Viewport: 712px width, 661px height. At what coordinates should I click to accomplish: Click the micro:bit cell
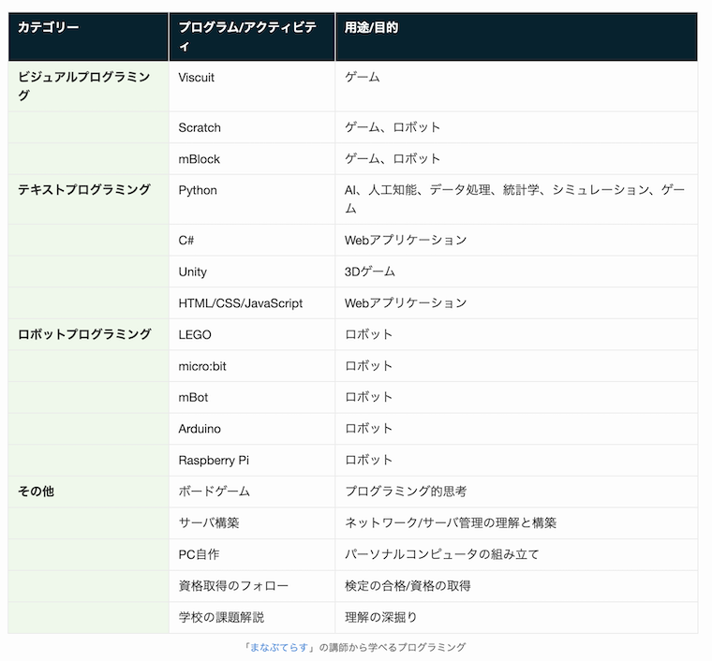tap(252, 366)
